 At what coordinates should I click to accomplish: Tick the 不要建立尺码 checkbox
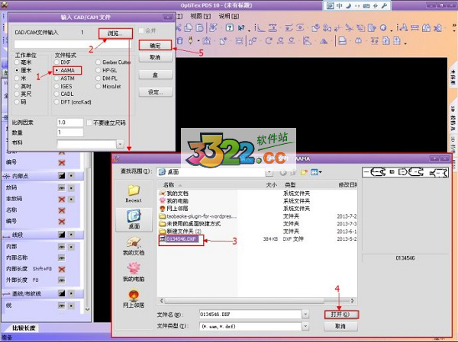89,123
